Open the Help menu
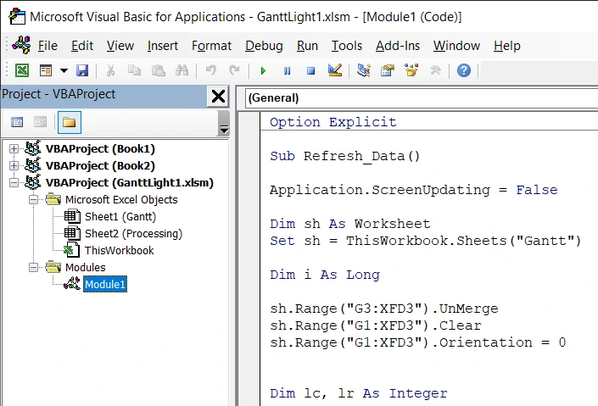The width and height of the screenshot is (598, 406). 507,46
